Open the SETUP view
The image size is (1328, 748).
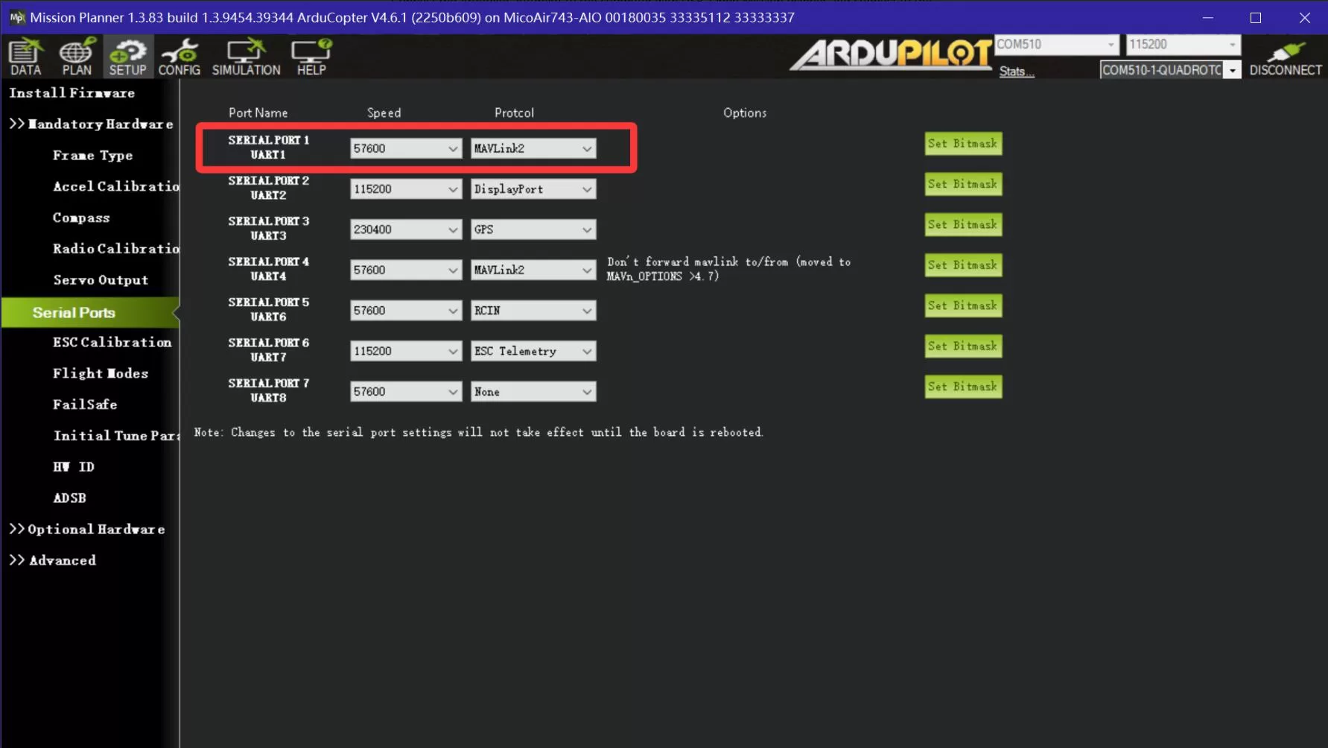pyautogui.click(x=127, y=57)
